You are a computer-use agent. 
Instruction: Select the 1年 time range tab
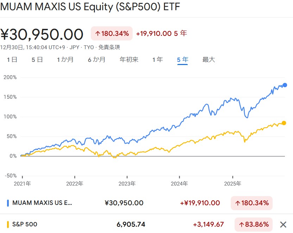pos(157,60)
